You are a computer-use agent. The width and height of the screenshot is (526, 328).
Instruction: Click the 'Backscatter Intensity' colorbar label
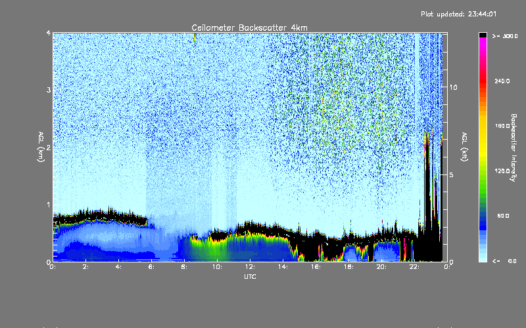point(514,148)
